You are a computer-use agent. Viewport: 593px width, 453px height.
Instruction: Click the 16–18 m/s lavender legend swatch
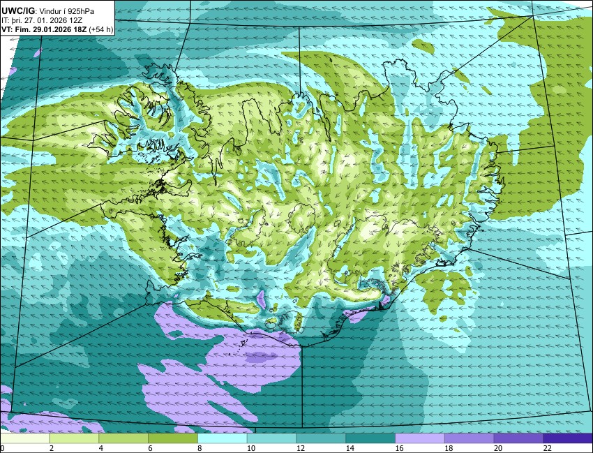coord(420,438)
